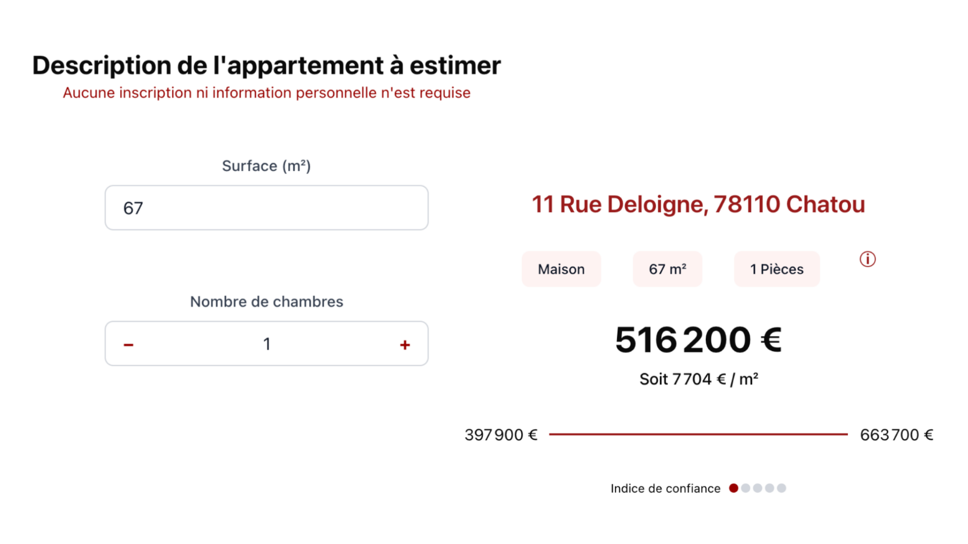The width and height of the screenshot is (968, 544).
Task: Click the Soit 7 704 € / m² text
Action: coord(698,379)
